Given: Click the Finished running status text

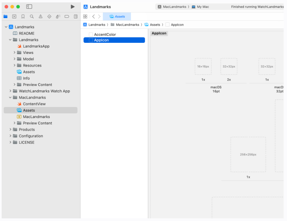Looking at the screenshot, I should tap(257, 7).
